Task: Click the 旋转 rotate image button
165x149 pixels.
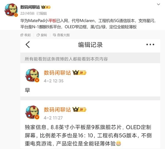Action: (42, 35)
